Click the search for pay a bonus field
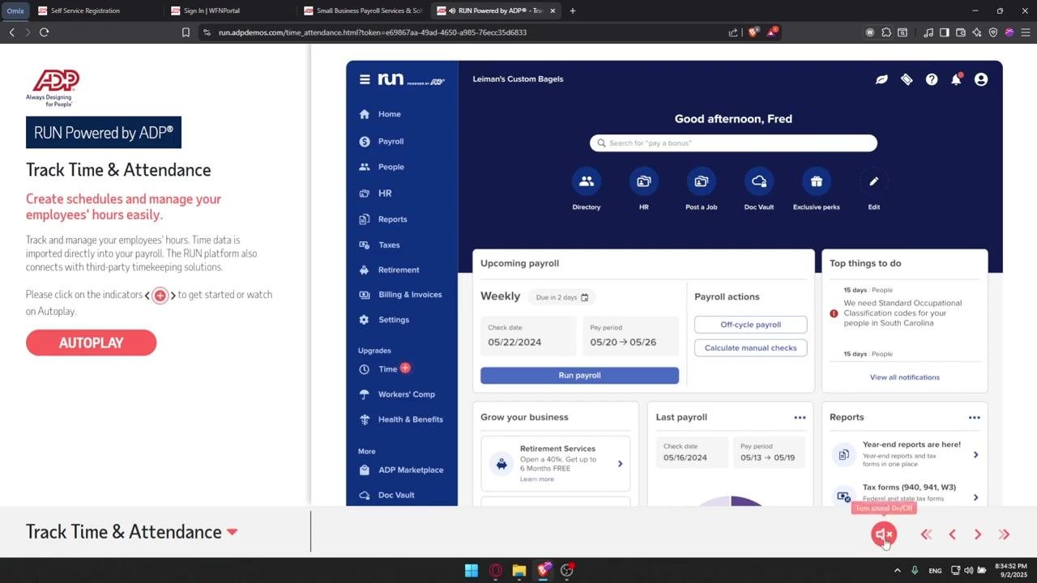Screen dimensions: 1037x583 click(x=733, y=143)
